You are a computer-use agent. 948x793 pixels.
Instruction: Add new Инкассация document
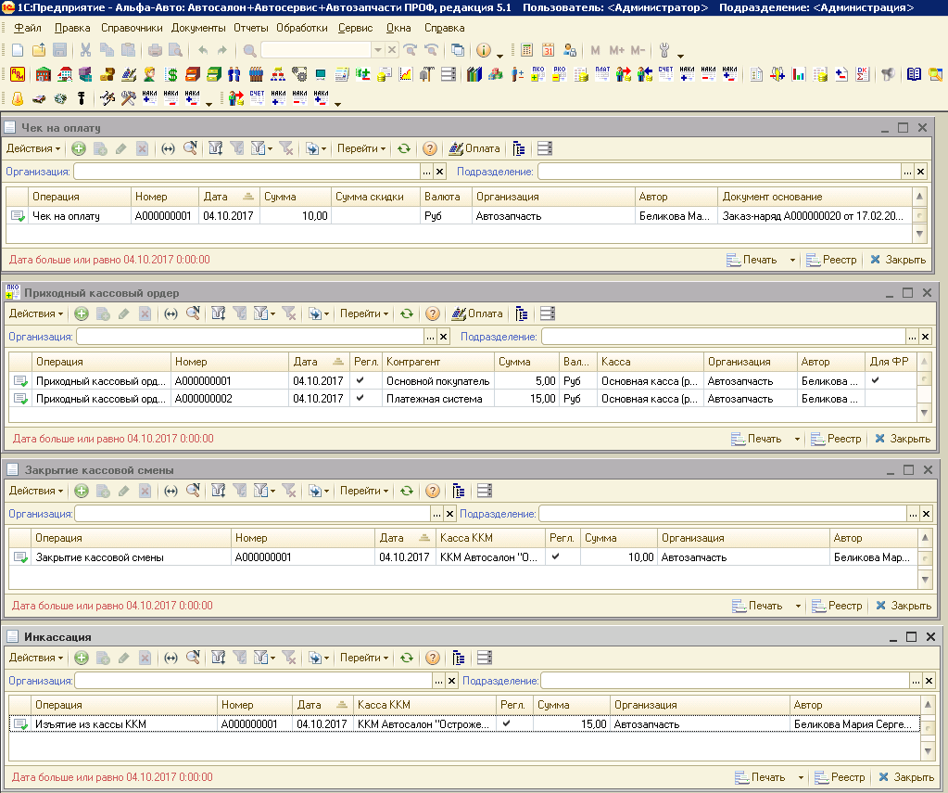click(81, 658)
